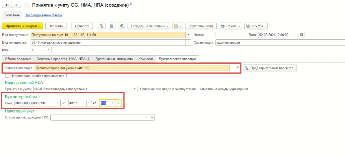This screenshot has width=345, height=156.
Task: Click Провести и закрыть button
Action: click(22, 26)
